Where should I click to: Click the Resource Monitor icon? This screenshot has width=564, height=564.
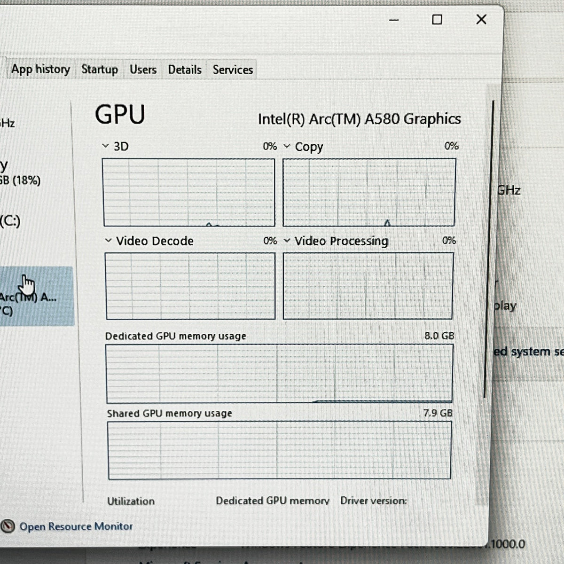(x=8, y=526)
